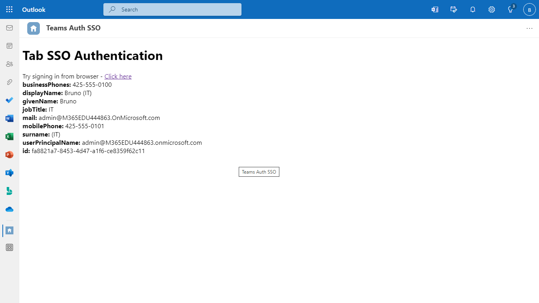Open Teams call meeting icon in header

click(435, 9)
